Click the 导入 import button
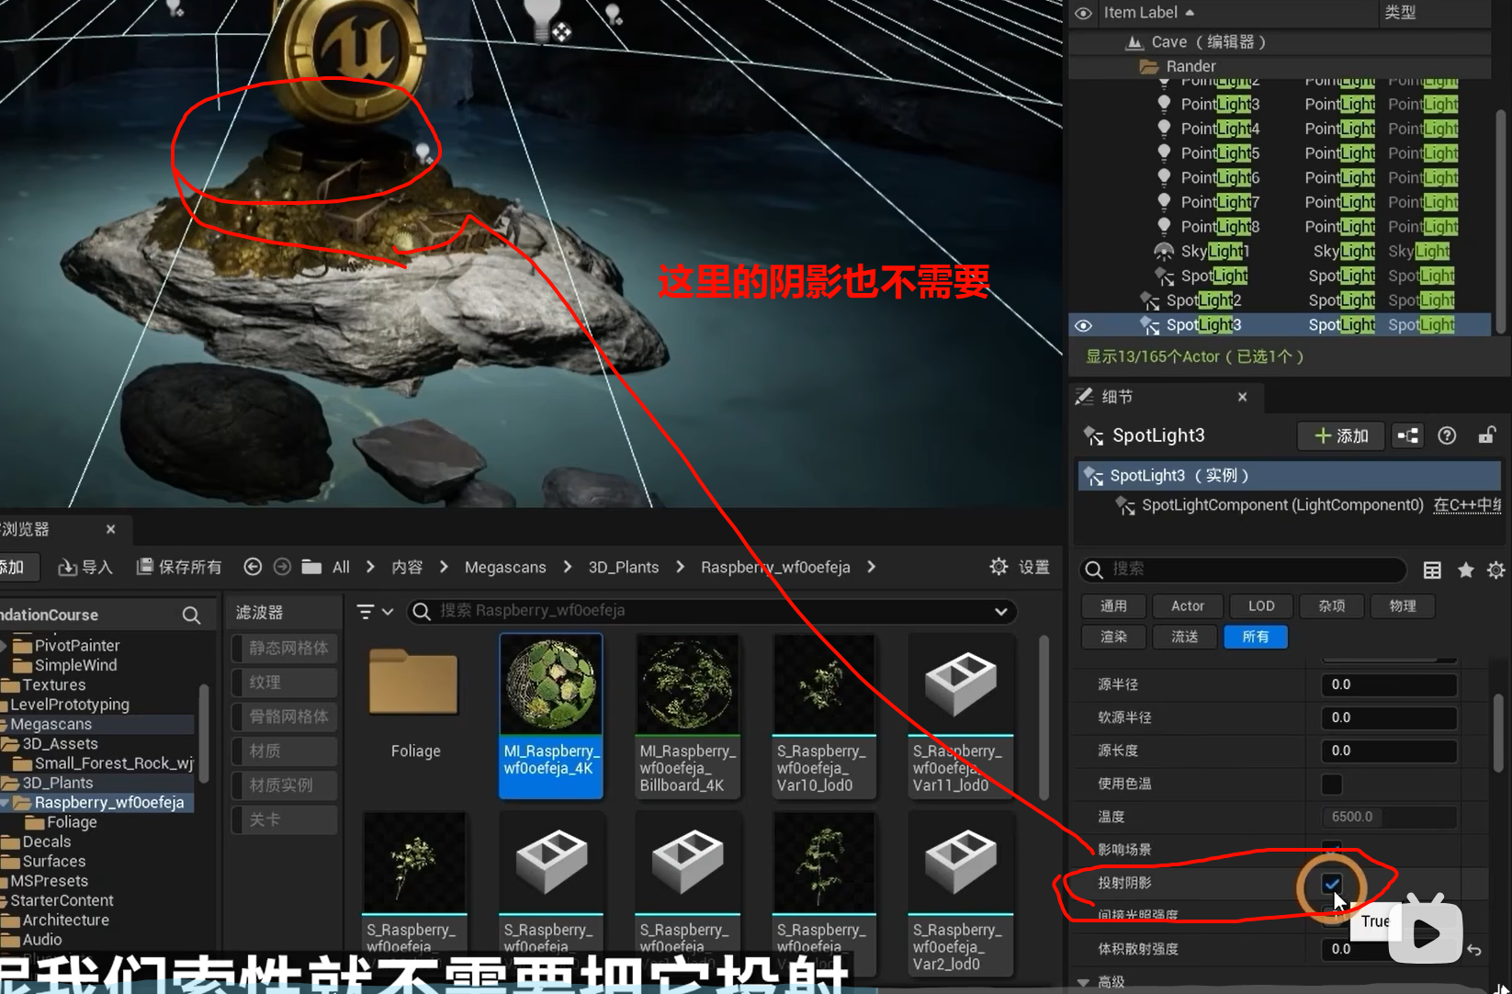 coord(85,568)
